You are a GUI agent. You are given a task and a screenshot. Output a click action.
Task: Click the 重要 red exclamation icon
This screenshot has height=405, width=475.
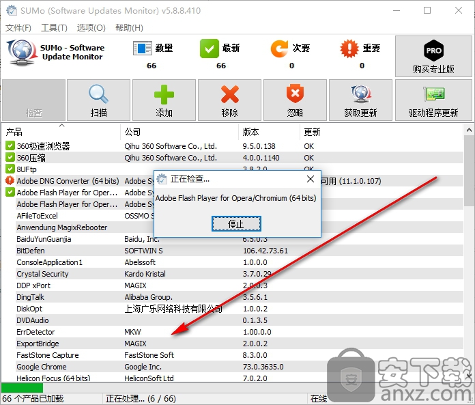click(x=349, y=48)
